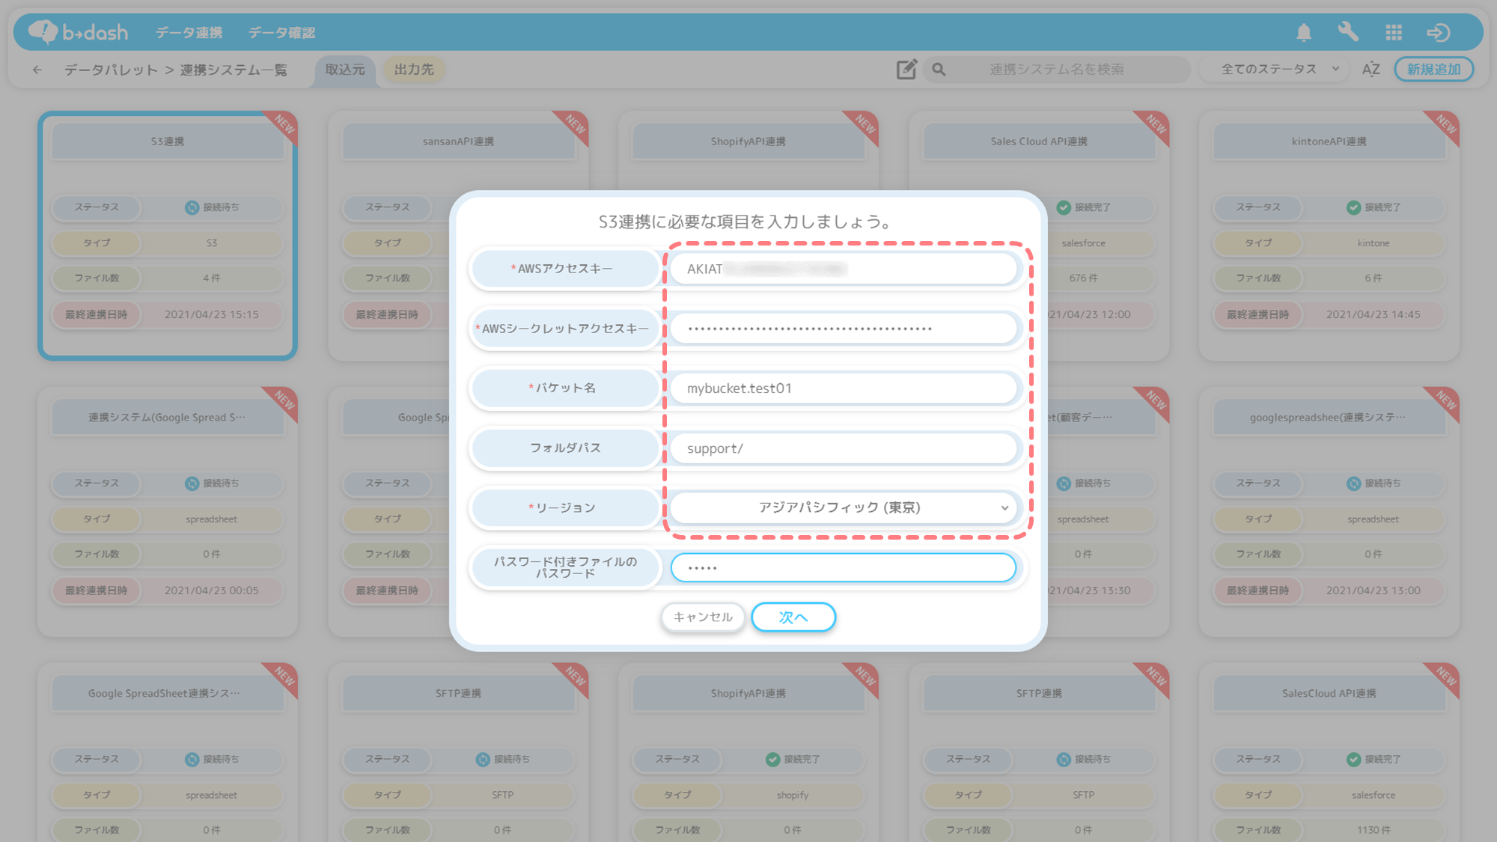Click the 4 件 file count in S3連携 card
The height and width of the screenshot is (842, 1497).
click(x=212, y=278)
